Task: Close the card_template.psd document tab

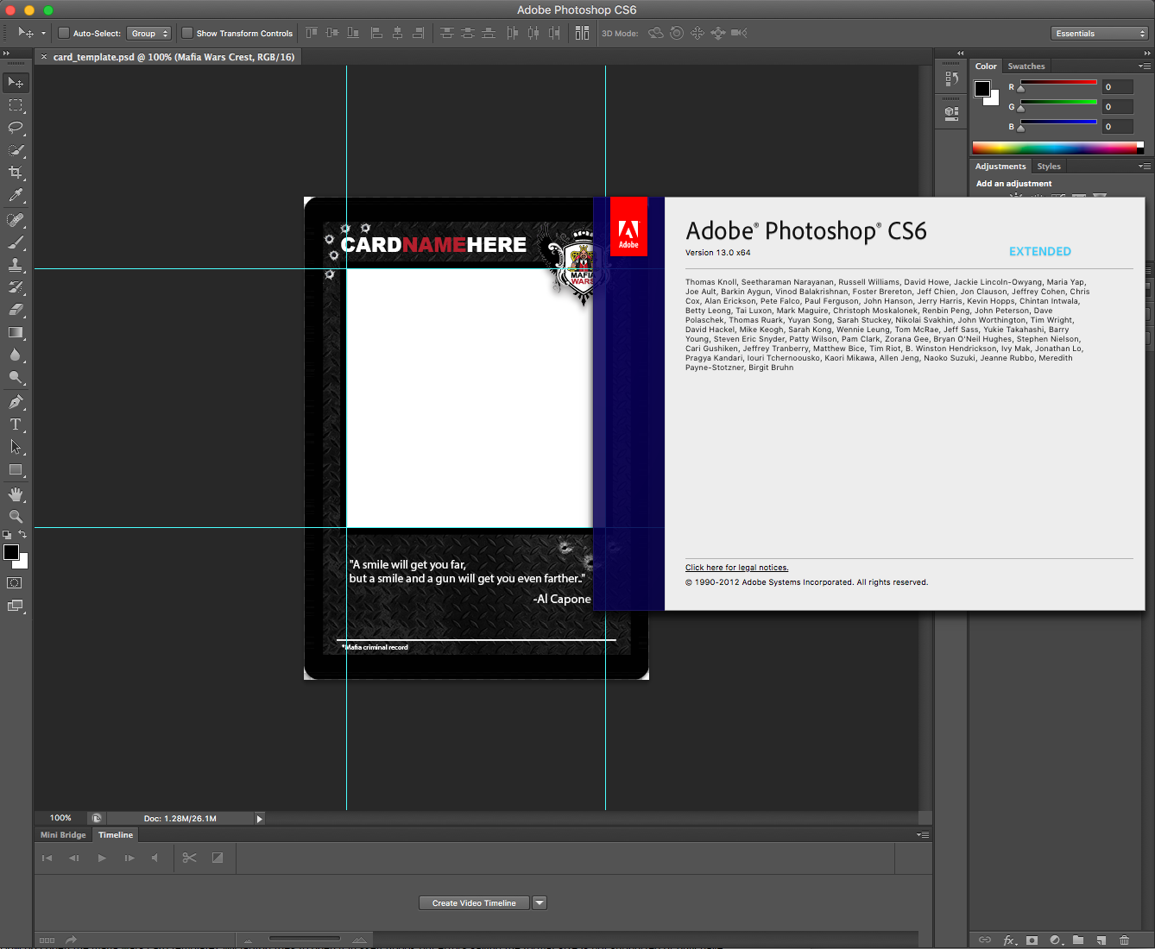Action: tap(44, 57)
